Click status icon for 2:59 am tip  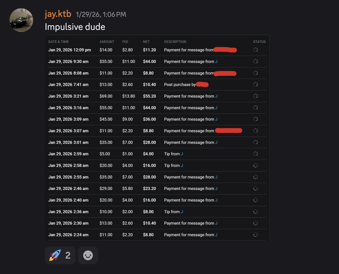256,154
